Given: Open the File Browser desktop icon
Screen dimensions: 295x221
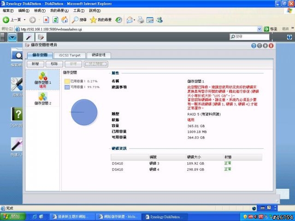Looking at the screenshot, I should [17, 55].
